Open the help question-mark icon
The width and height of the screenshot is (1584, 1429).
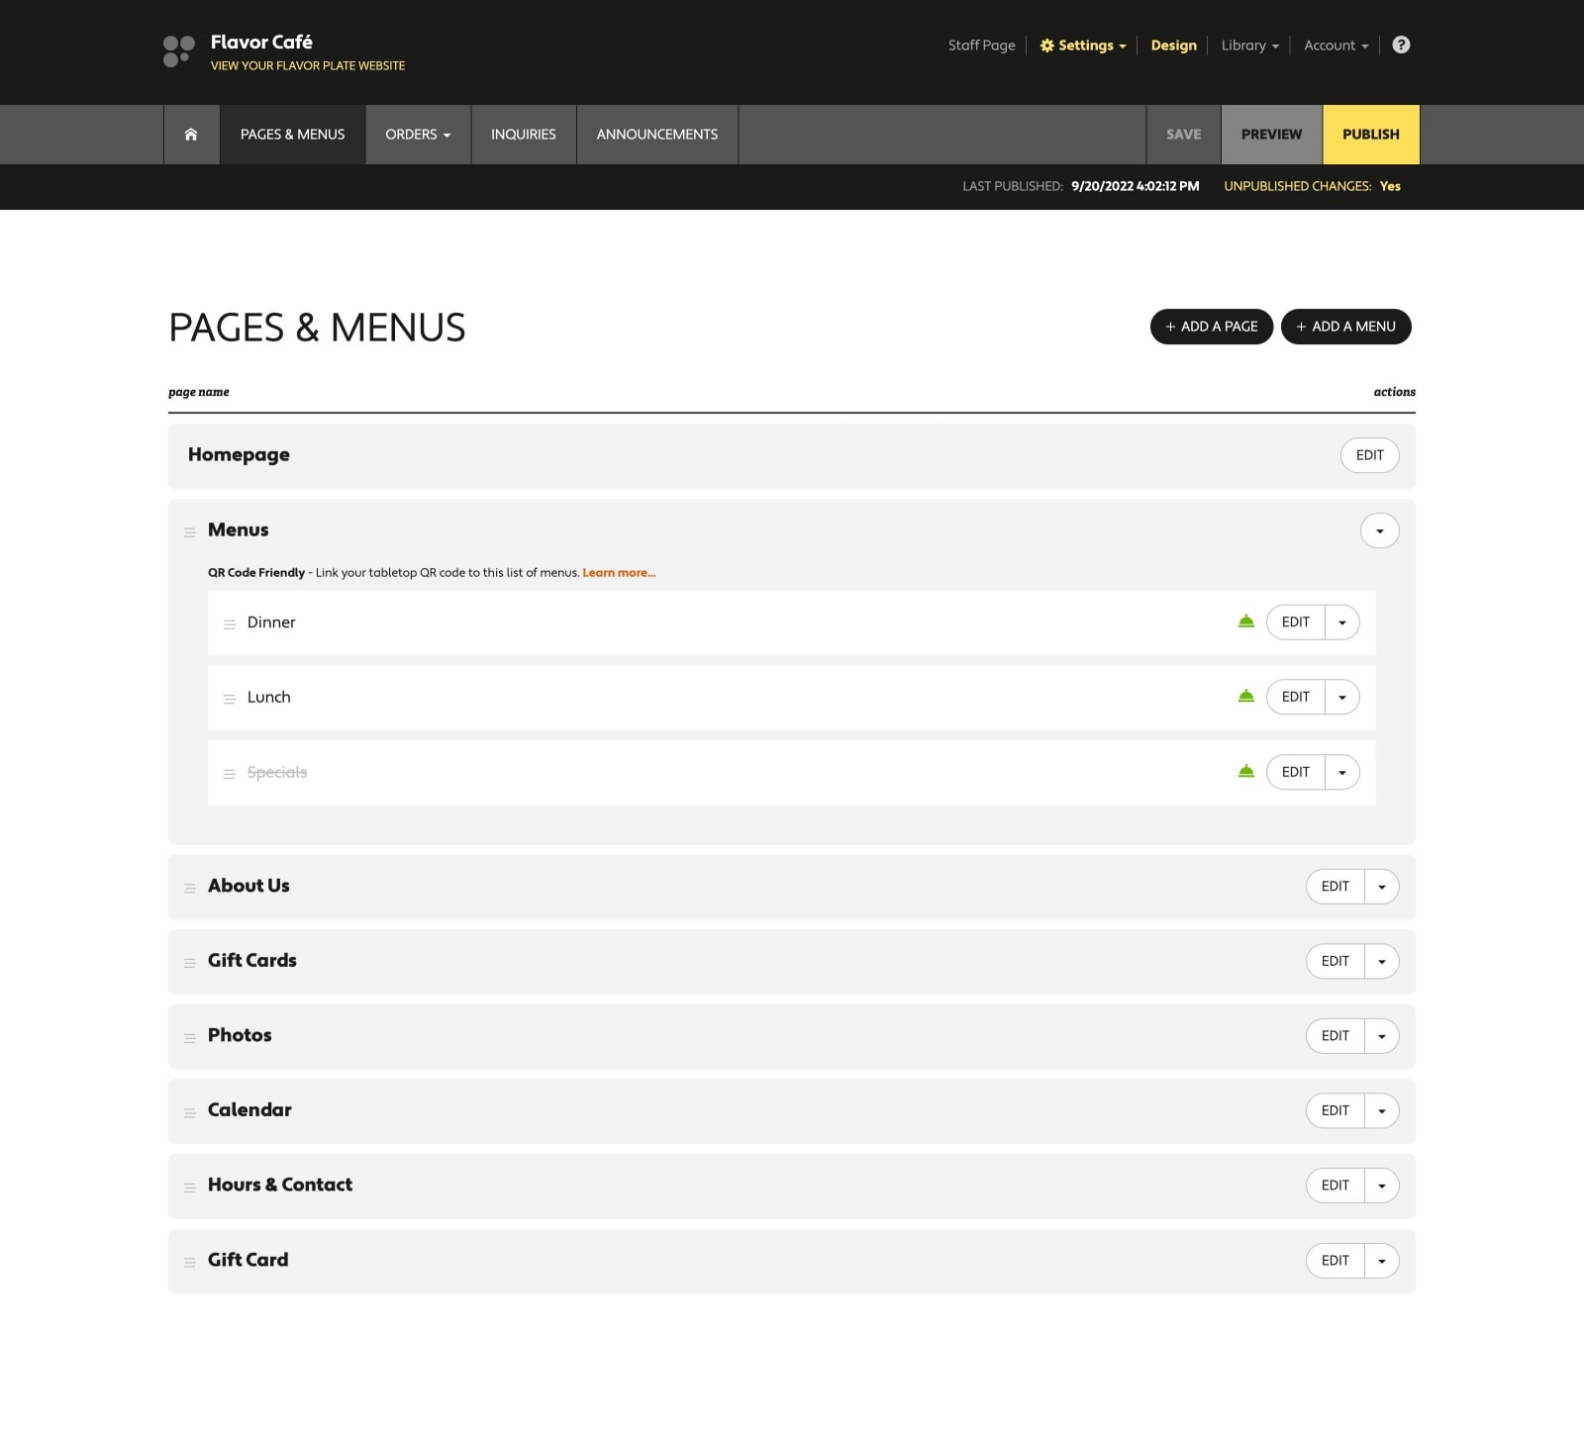coord(1401,45)
